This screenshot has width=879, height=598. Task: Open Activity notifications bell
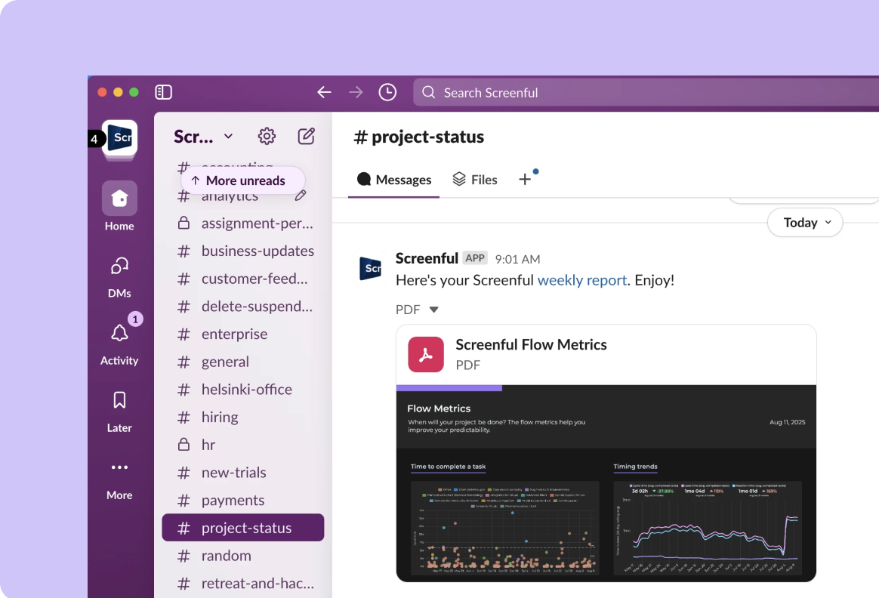pos(119,344)
